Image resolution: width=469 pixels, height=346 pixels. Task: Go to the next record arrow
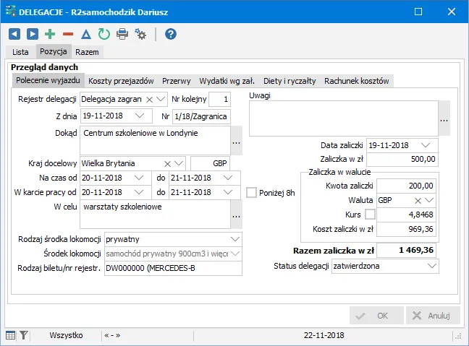[x=32, y=34]
